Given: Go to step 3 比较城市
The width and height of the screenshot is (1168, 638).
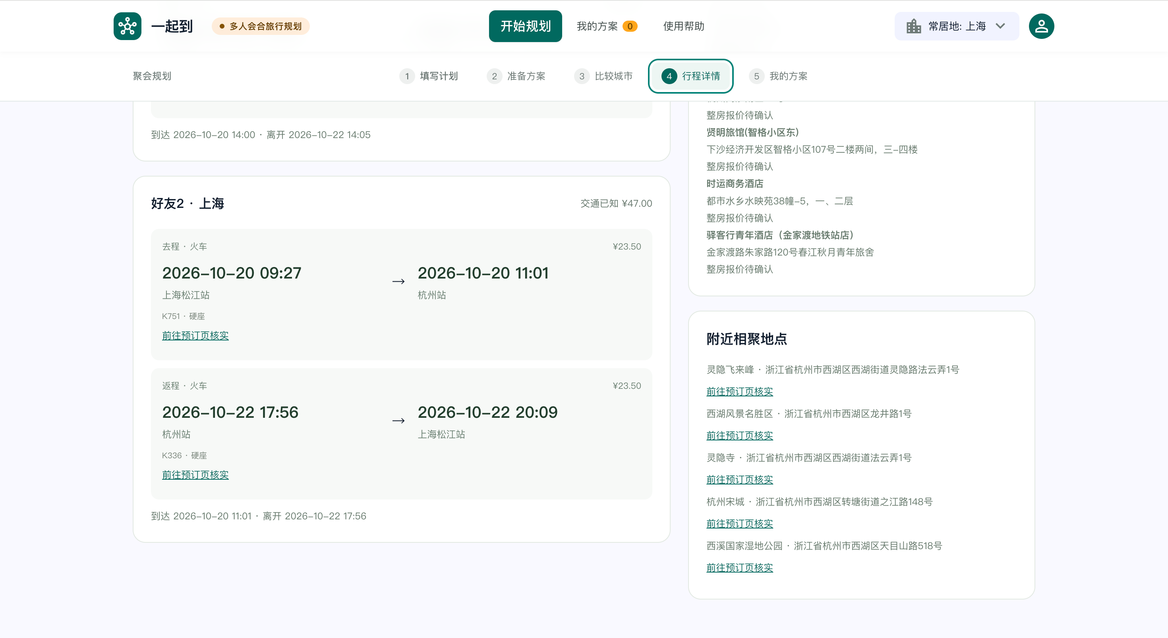Looking at the screenshot, I should coord(603,76).
